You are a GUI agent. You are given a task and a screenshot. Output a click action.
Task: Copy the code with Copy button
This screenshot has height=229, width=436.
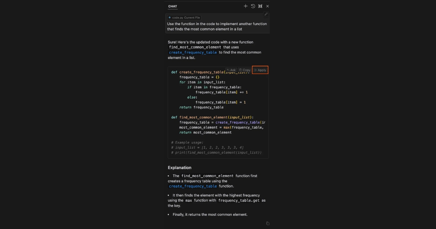pyautogui.click(x=245, y=70)
